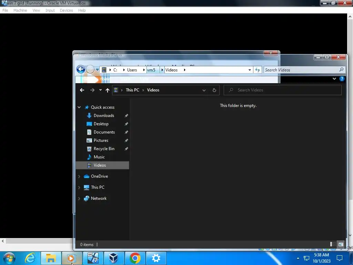Open the Settings gear on the taskbar
This screenshot has height=265, width=353.
pos(156,258)
